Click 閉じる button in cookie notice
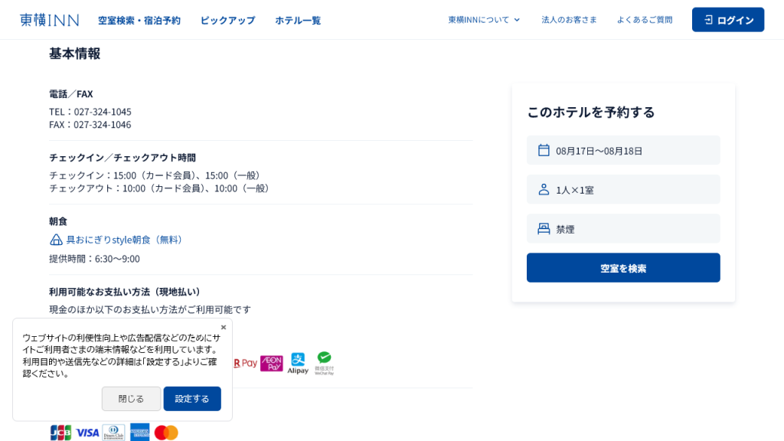 click(131, 398)
